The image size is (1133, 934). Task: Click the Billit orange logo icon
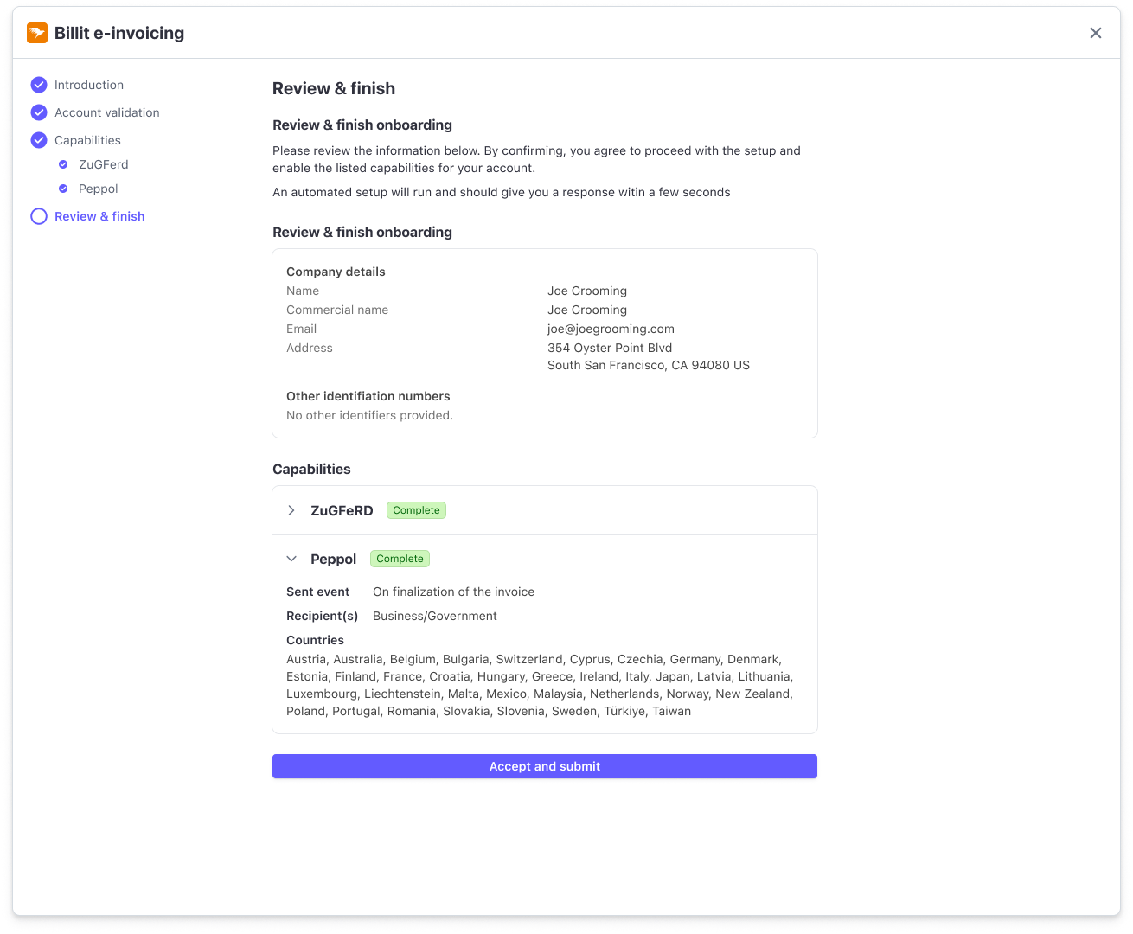[x=37, y=33]
